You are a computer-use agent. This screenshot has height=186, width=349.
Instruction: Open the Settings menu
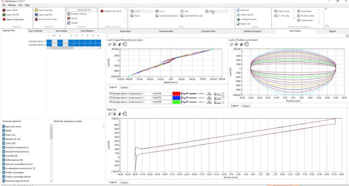pyautogui.click(x=12, y=5)
